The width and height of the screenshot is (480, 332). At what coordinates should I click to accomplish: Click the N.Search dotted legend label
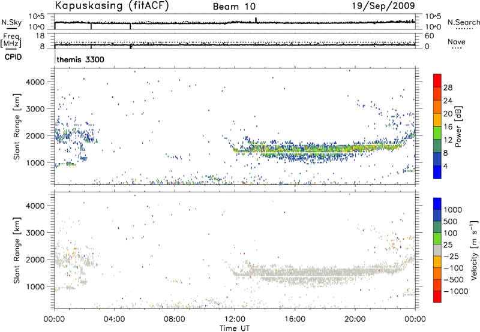pos(463,22)
